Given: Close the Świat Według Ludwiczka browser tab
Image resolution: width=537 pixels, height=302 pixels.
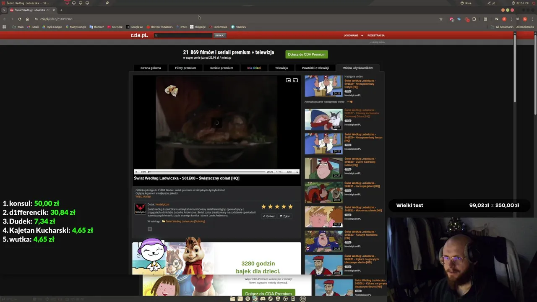Looking at the screenshot, I should pos(54,10).
